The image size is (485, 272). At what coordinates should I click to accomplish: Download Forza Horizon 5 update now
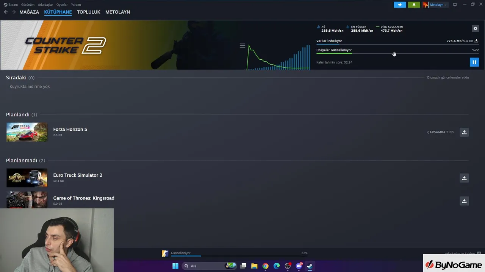(x=464, y=132)
